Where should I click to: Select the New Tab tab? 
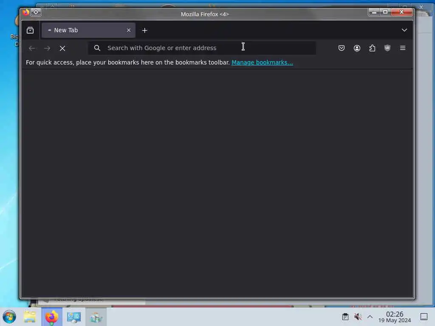pos(88,30)
